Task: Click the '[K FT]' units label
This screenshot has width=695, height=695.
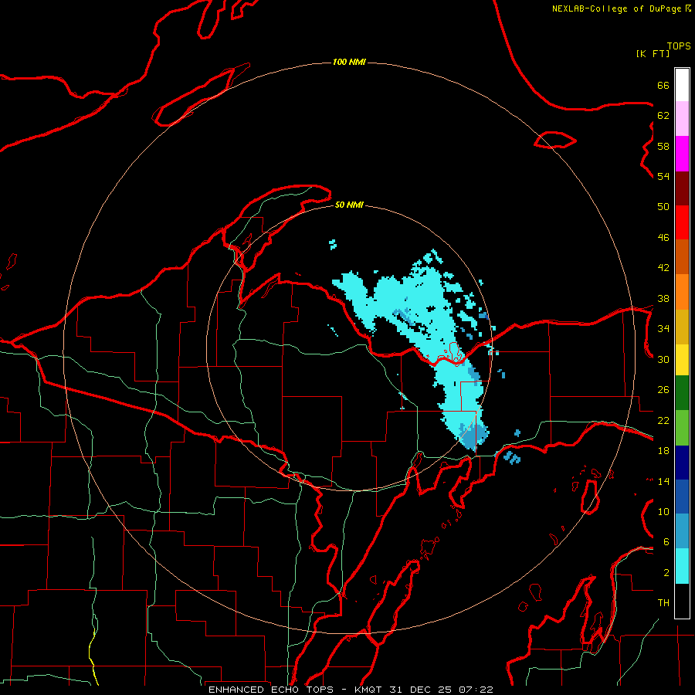Action: 653,53
